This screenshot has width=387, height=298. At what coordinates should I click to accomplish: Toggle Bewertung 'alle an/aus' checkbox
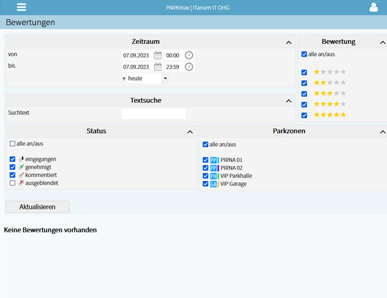[x=304, y=54]
